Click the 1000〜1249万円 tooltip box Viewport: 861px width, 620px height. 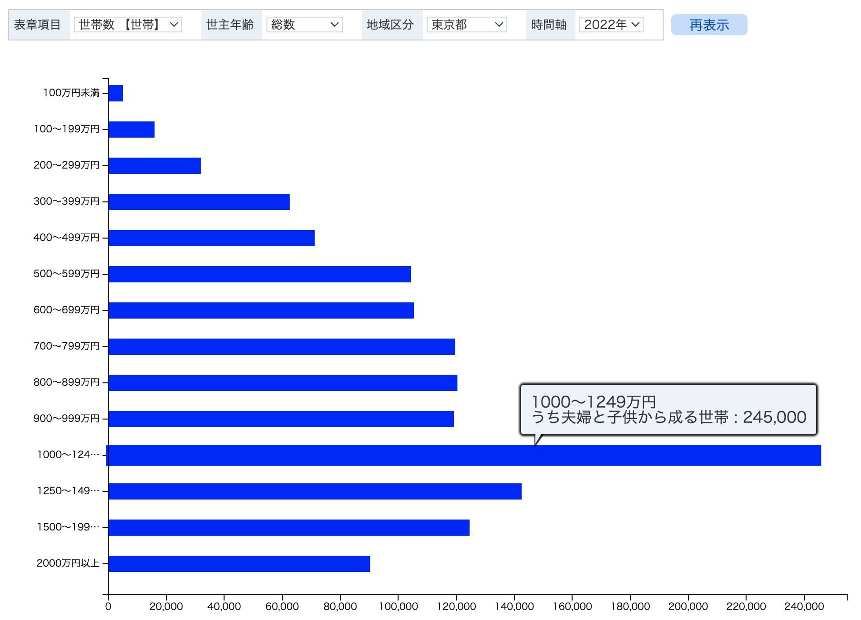coord(668,410)
